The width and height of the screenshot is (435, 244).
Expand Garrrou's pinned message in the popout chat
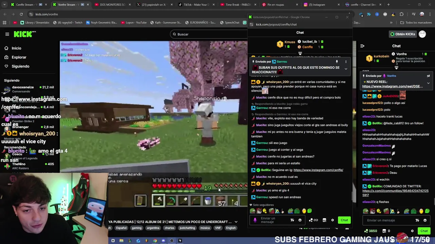click(x=346, y=69)
